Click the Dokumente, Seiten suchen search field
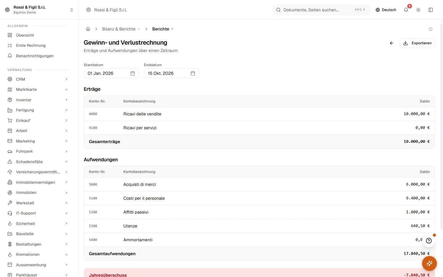This screenshot has width=443, height=277. (x=321, y=10)
